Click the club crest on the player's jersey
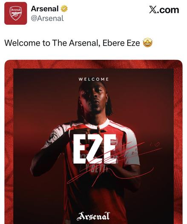Image resolution: width=187 pixels, height=224 pixels. tap(114, 141)
